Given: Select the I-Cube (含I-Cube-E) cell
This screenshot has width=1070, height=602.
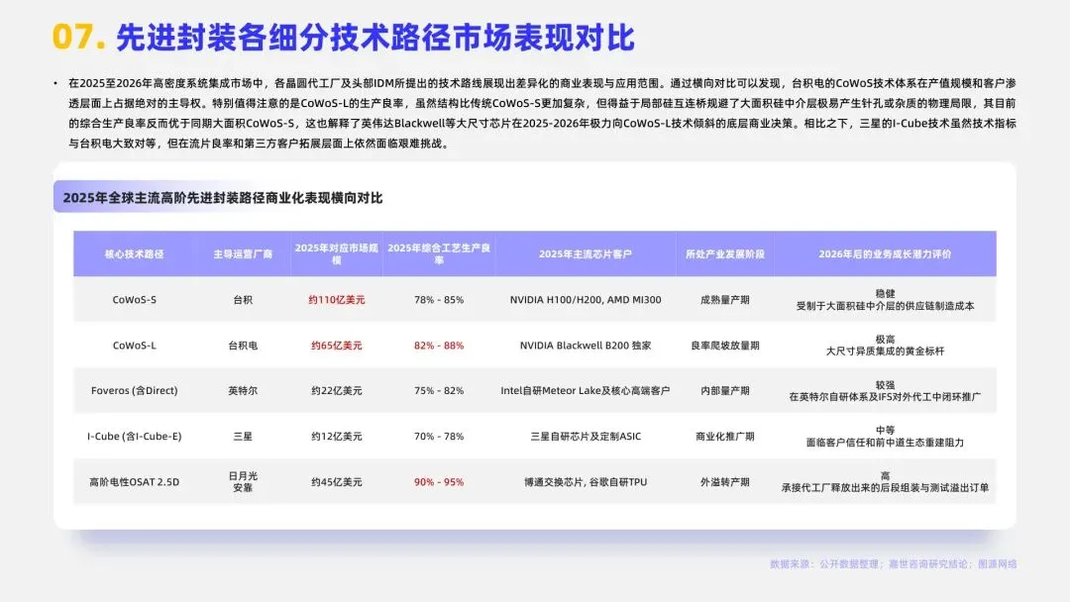Looking at the screenshot, I should pyautogui.click(x=135, y=437).
